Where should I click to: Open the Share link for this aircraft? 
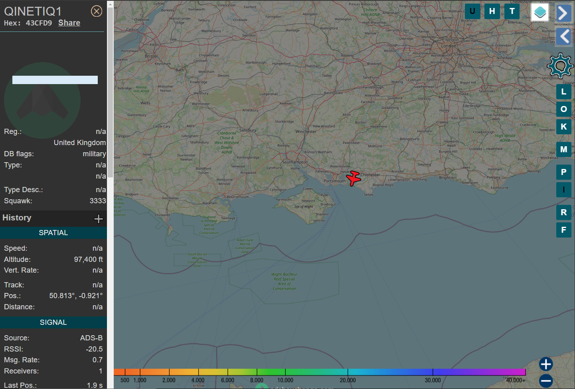pyautogui.click(x=69, y=23)
